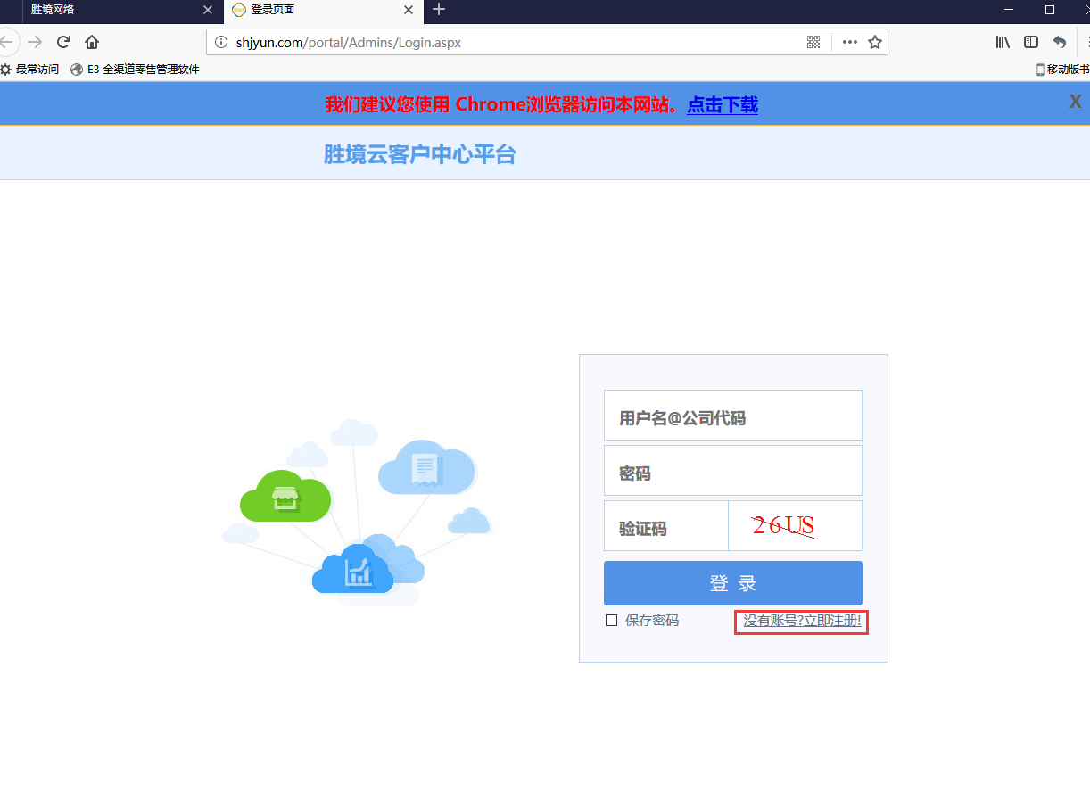Open the QR code icon in address bar
The width and height of the screenshot is (1090, 807).
click(x=813, y=42)
